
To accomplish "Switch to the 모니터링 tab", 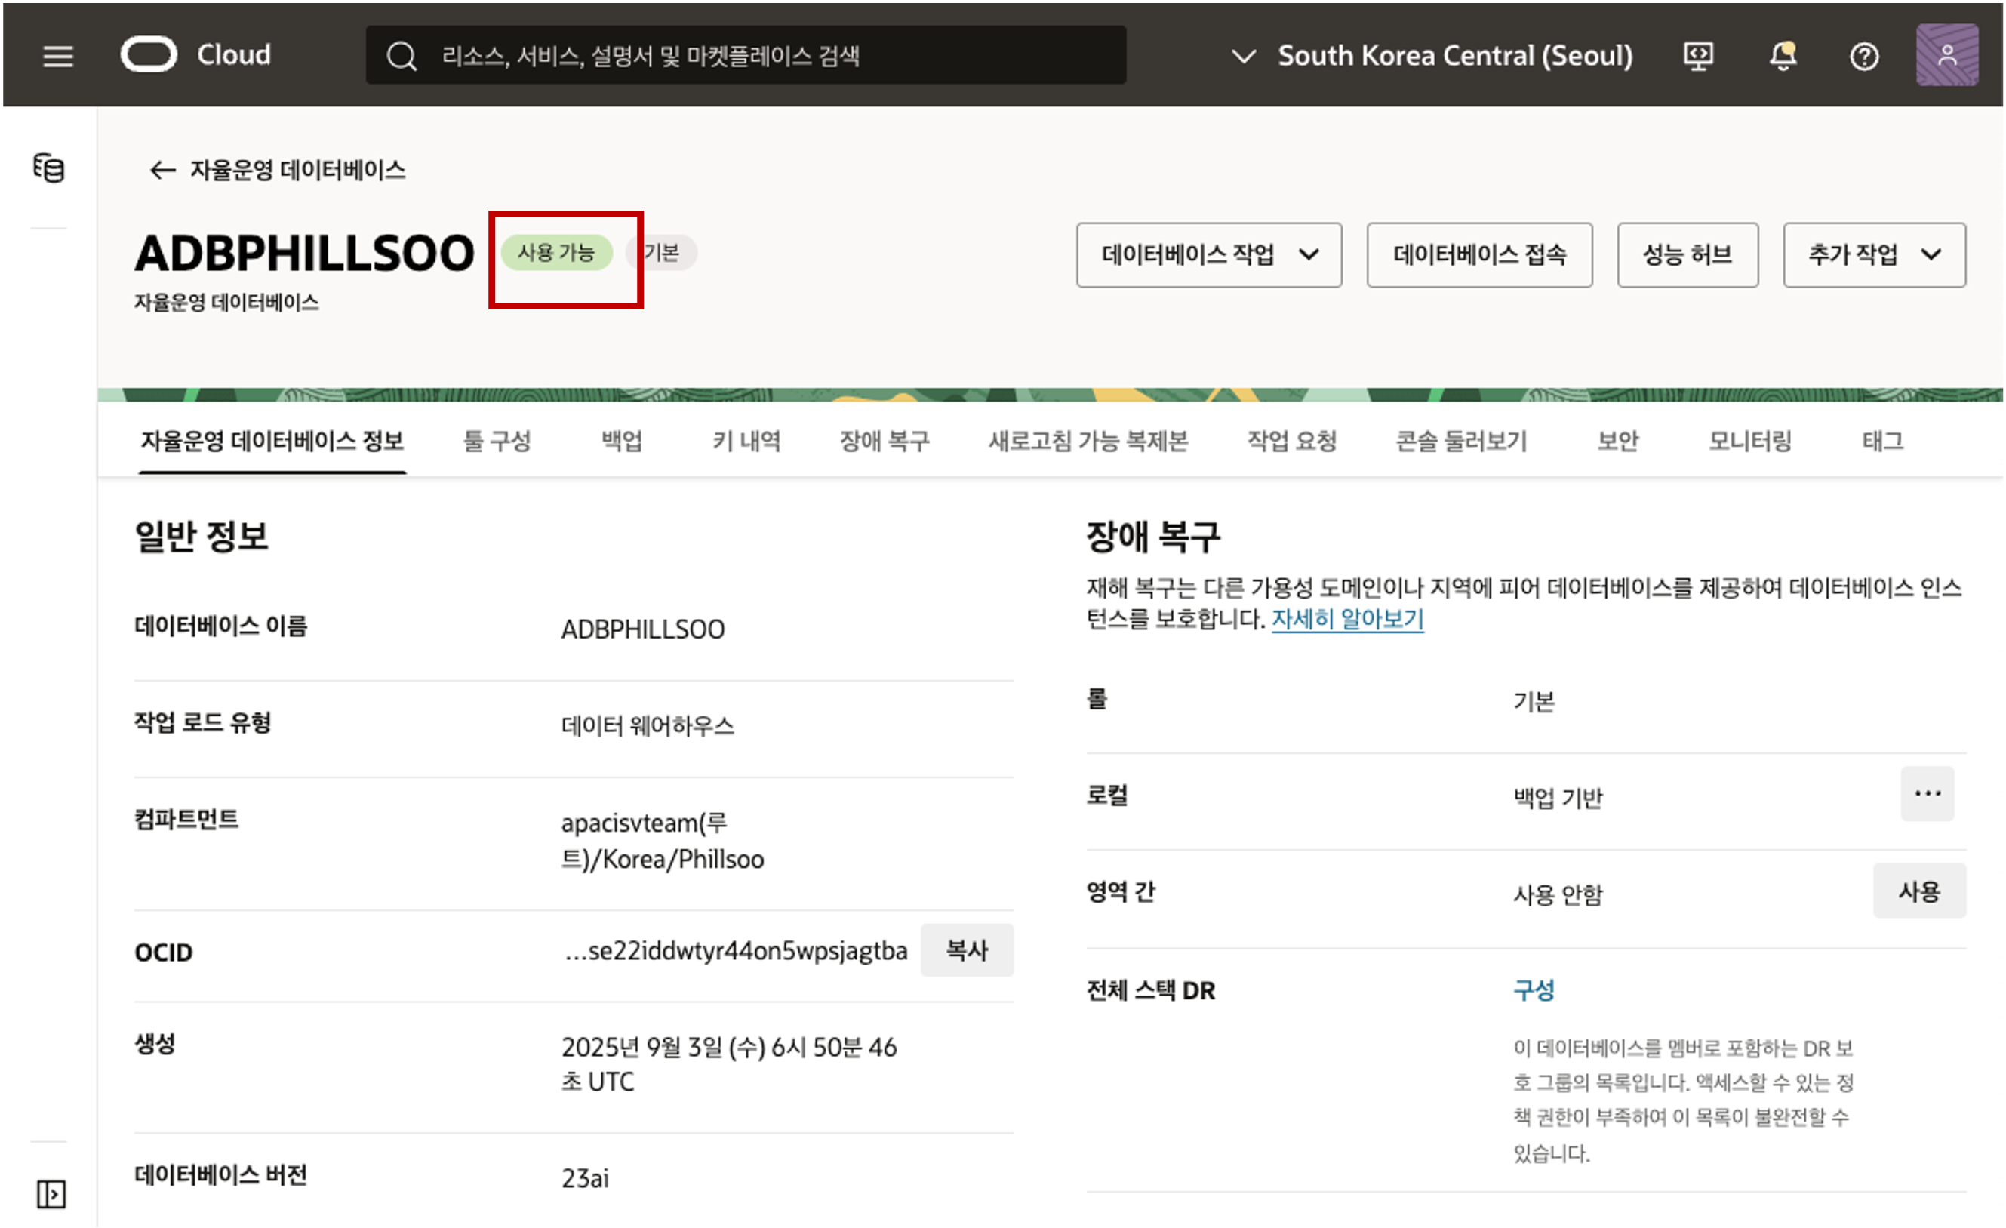I will [x=1749, y=442].
